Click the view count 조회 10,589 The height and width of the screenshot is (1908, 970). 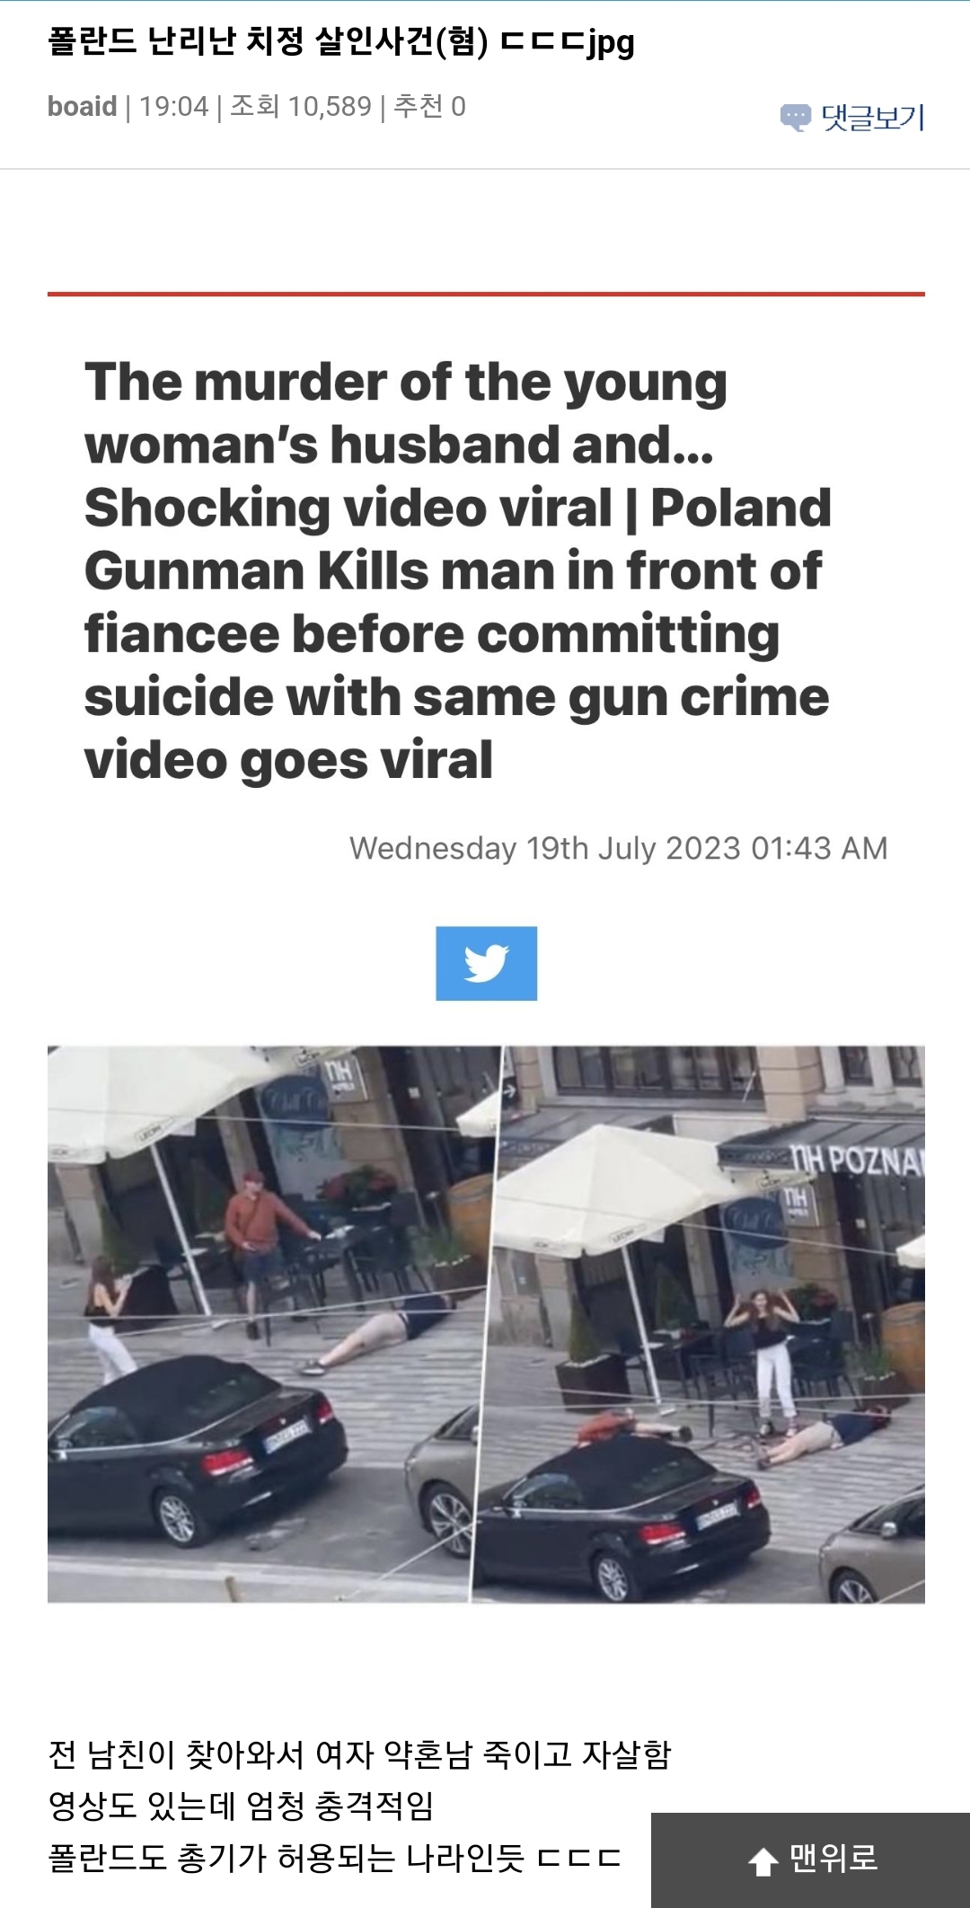(x=301, y=106)
